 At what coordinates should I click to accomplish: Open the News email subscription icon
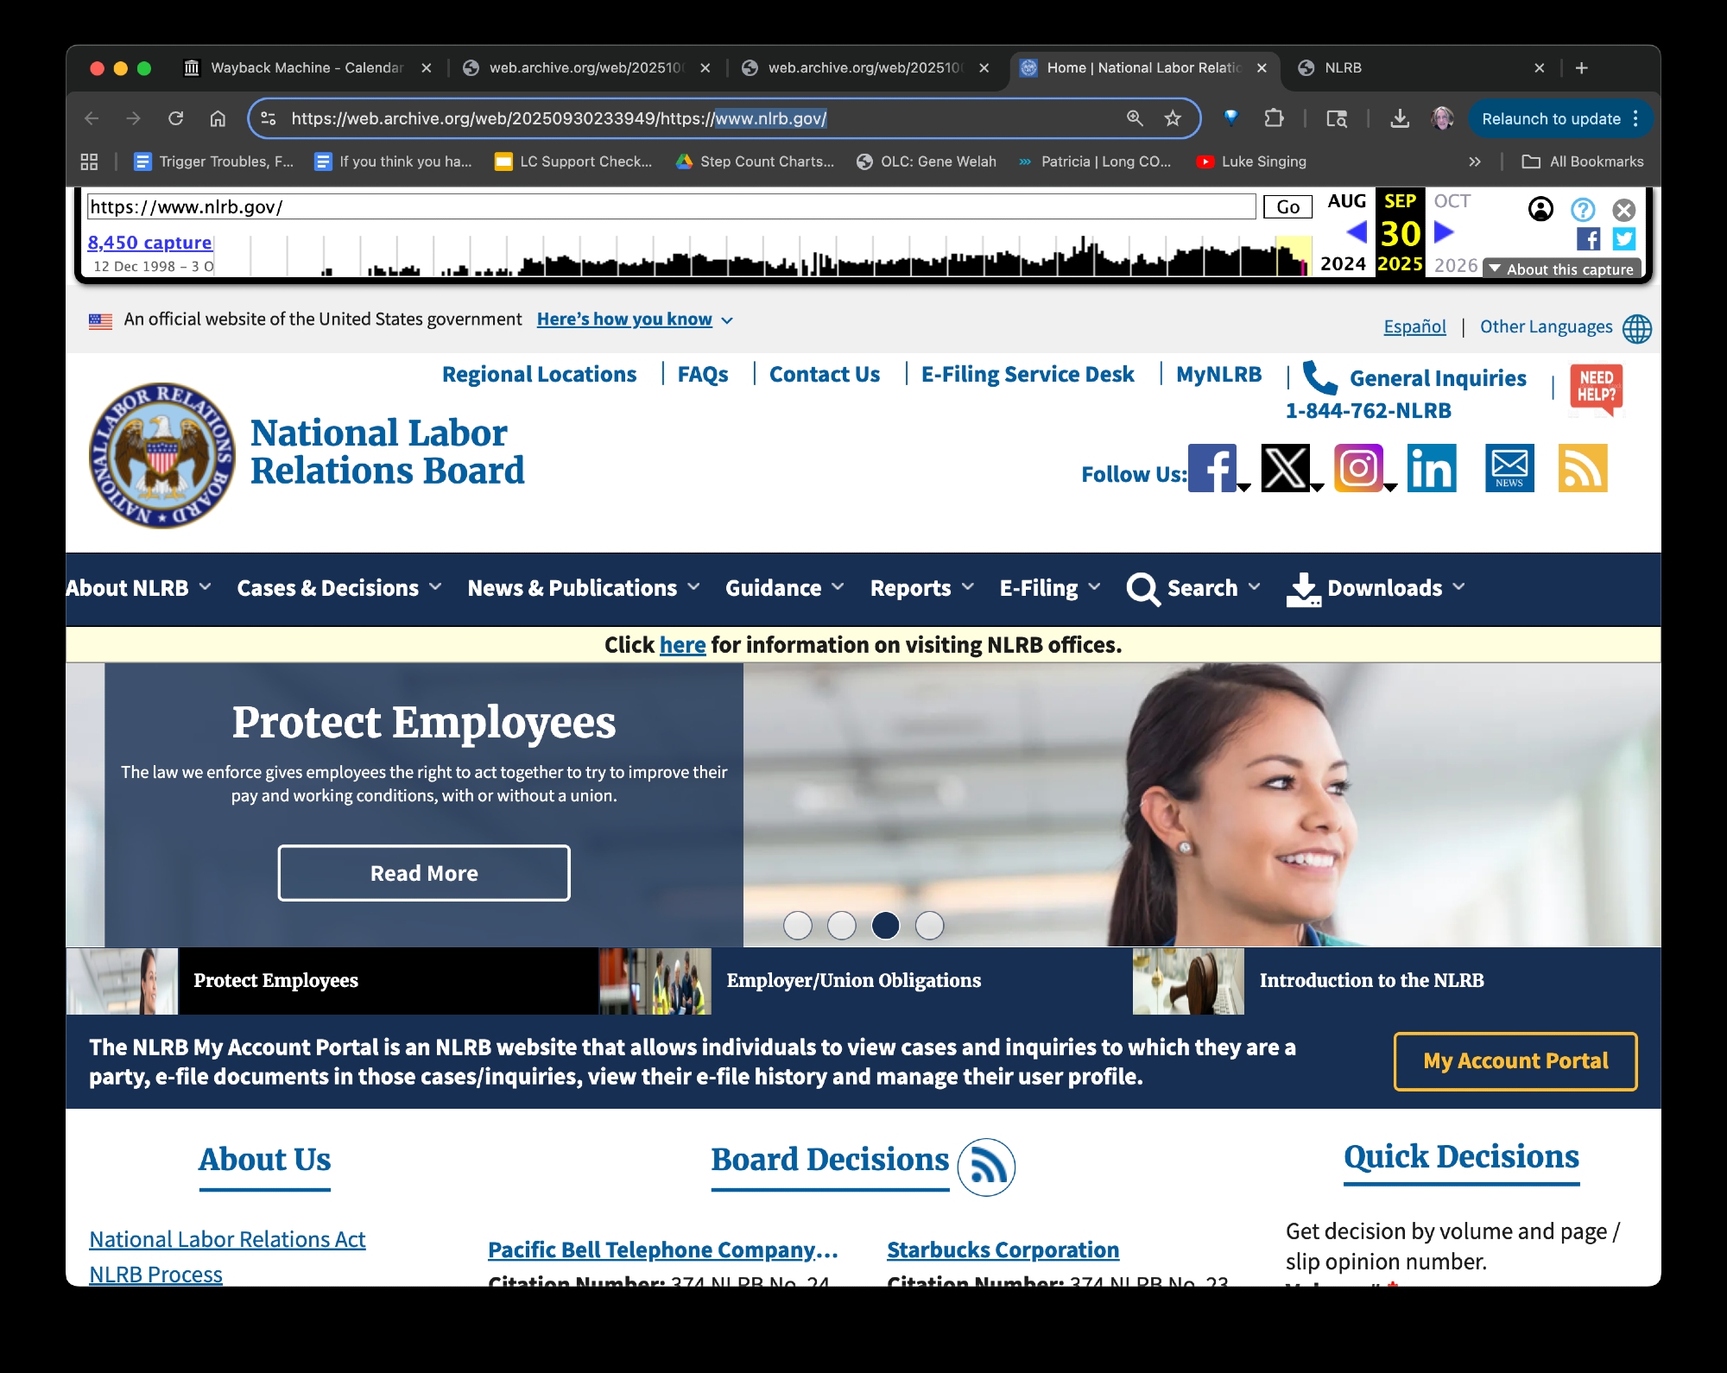click(x=1509, y=468)
